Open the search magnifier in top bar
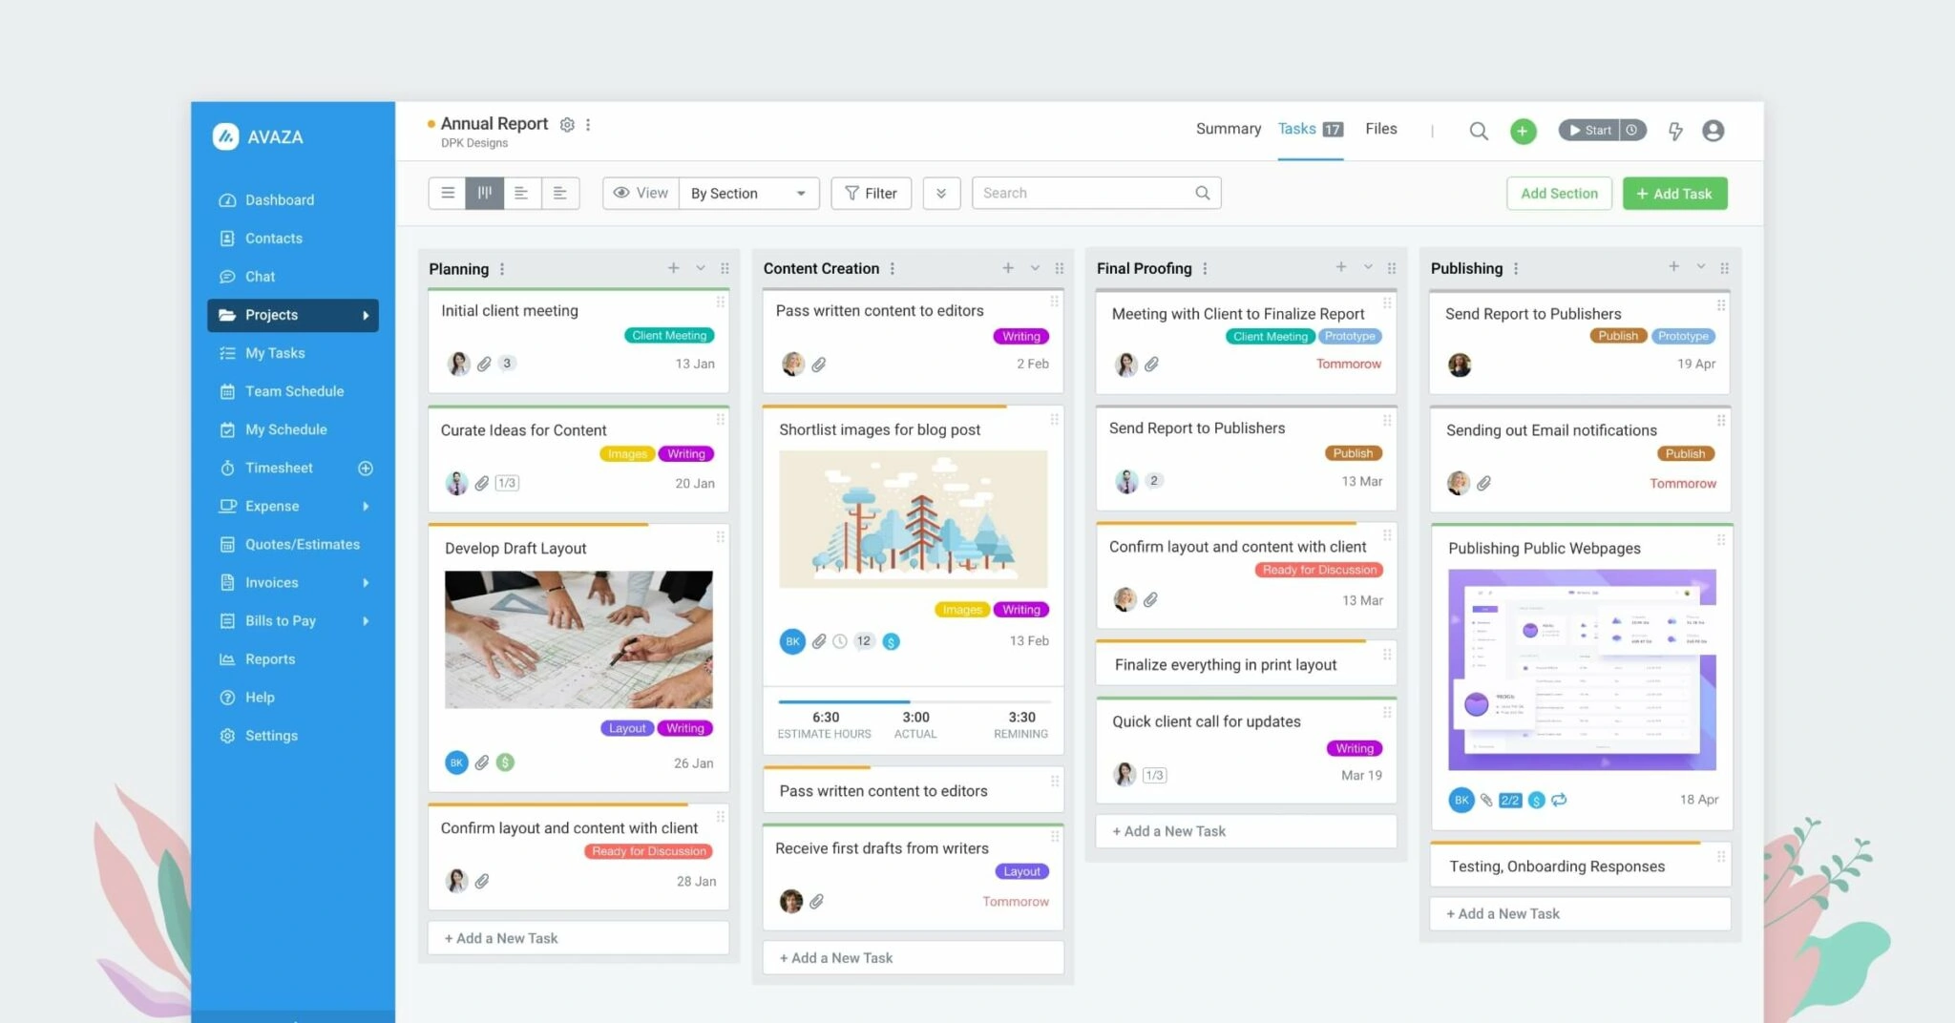 pos(1478,131)
